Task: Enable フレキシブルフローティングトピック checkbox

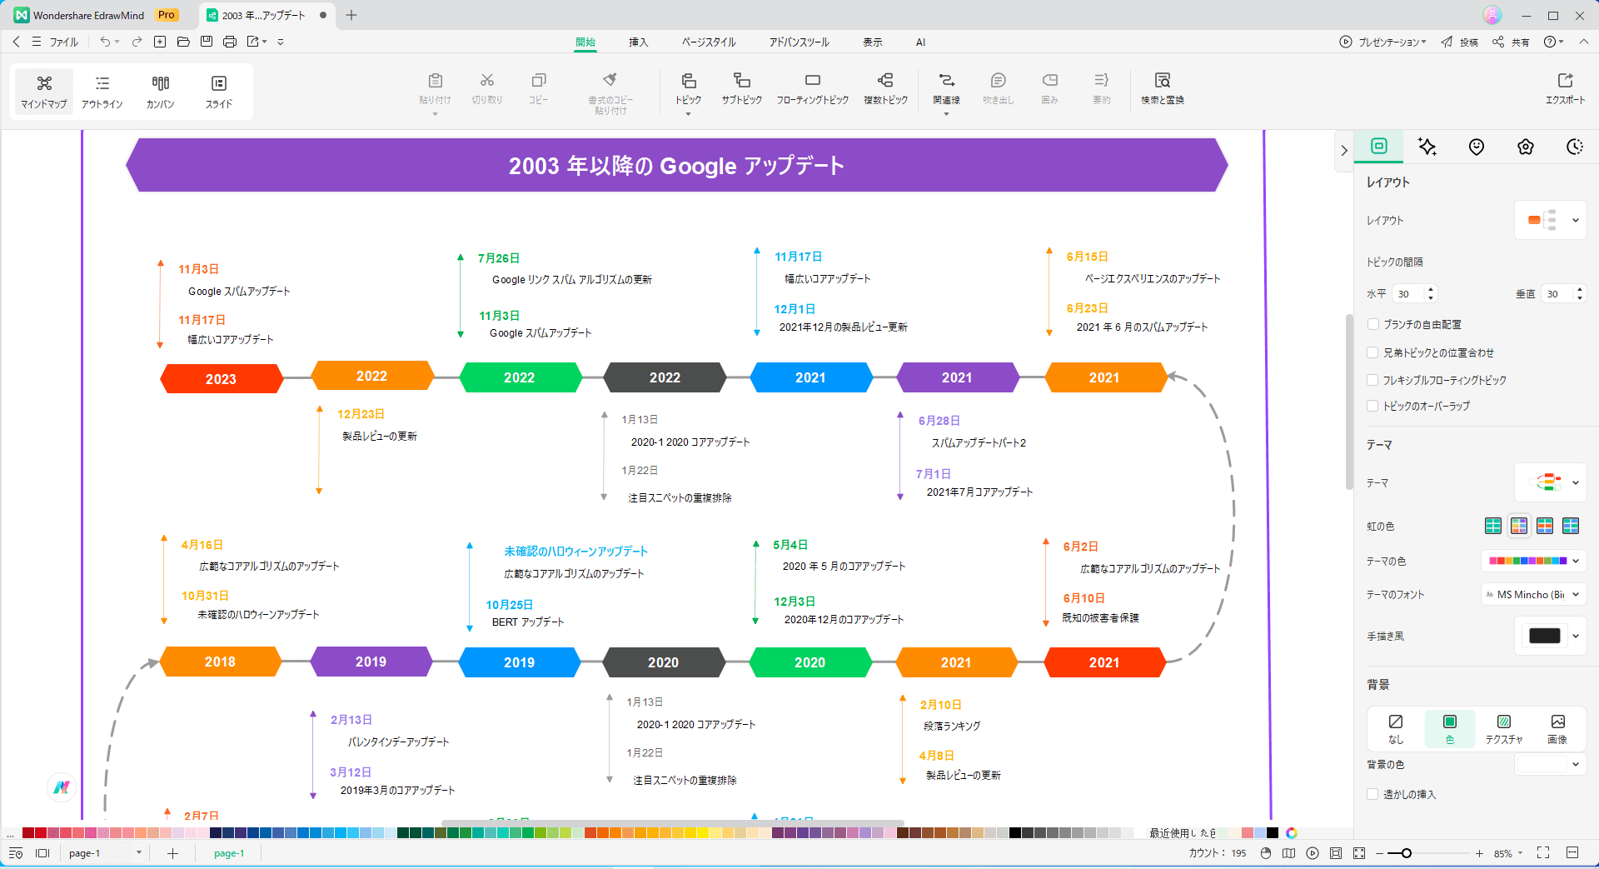Action: click(1372, 380)
